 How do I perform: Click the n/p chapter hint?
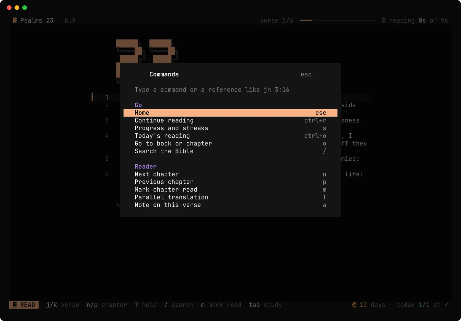[x=107, y=305]
